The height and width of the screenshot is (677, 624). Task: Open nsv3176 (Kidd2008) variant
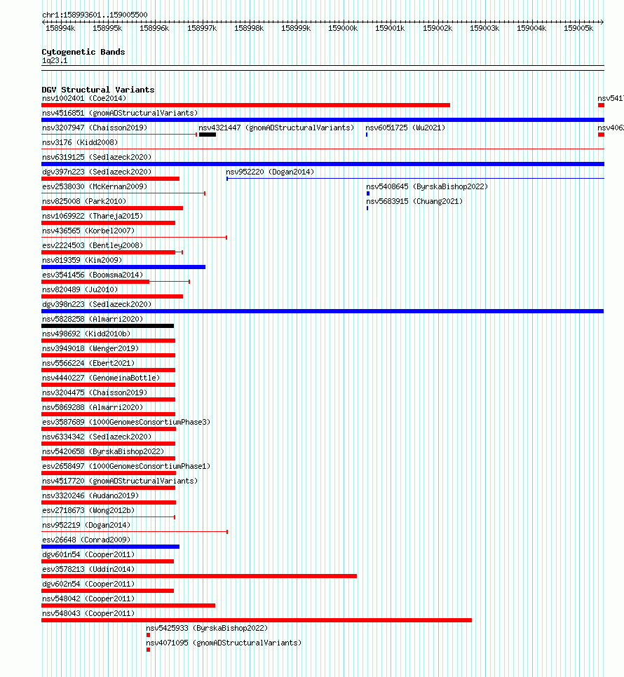coord(80,142)
